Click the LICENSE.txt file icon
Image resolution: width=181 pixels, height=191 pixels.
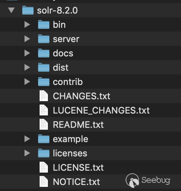tap(44, 167)
